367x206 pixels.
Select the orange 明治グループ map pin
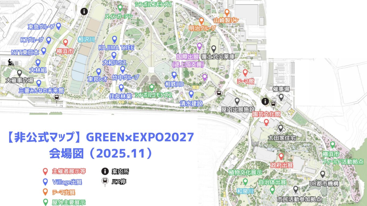click(201, 21)
